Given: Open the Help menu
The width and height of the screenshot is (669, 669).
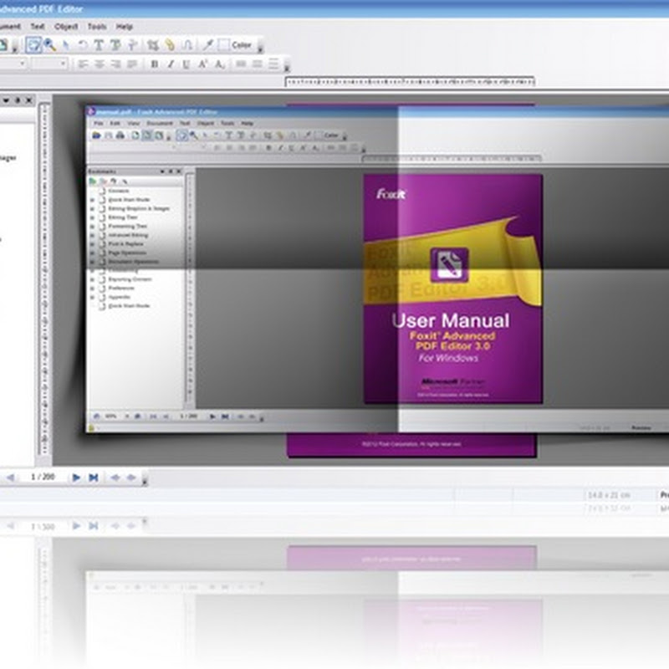Looking at the screenshot, I should 125,27.
